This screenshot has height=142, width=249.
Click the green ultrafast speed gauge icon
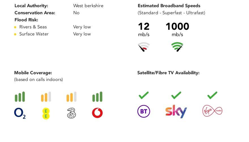177,47
